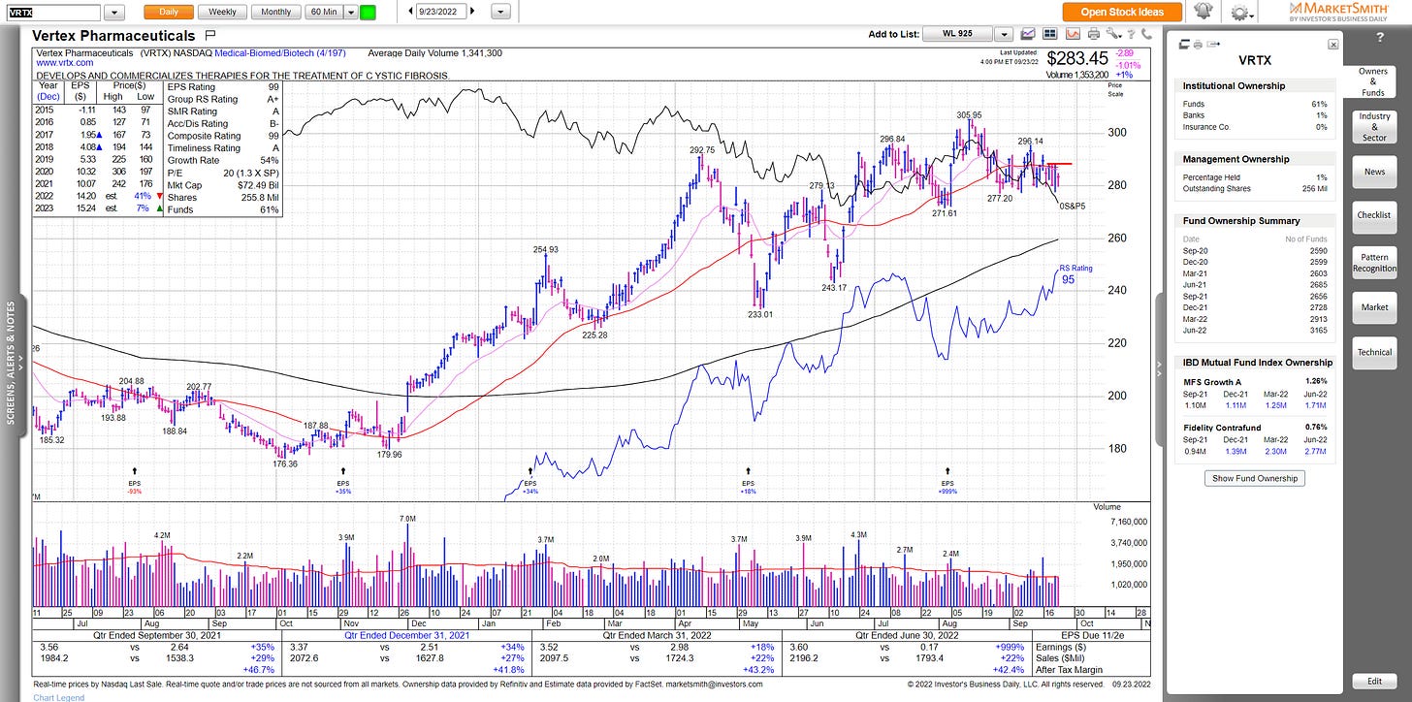Open the Owners & Funds tab
Screen dimensions: 1412x702
coord(1373,81)
